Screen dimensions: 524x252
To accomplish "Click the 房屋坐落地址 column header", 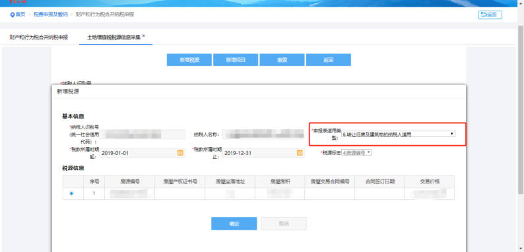I will 230,181.
